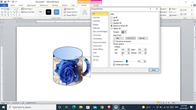Image resolution: width=196 pixels, height=110 pixels.
Task: Open the Shape Fill dropdown arrow
Action: pos(75,9)
